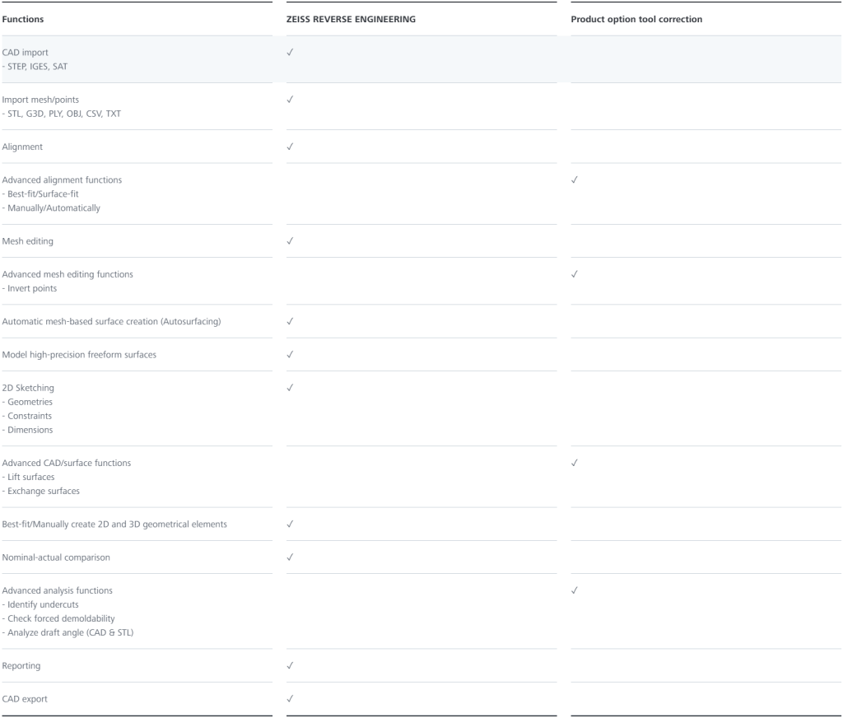Select the checkmark in the Alignment row

(x=291, y=147)
